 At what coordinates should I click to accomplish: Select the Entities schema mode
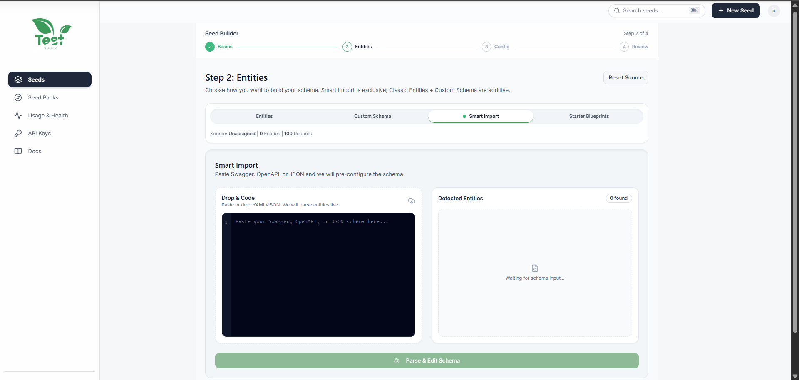pos(264,116)
